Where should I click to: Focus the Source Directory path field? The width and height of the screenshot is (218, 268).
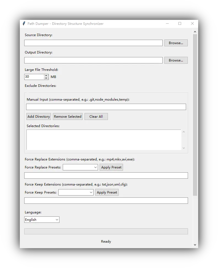(93, 43)
